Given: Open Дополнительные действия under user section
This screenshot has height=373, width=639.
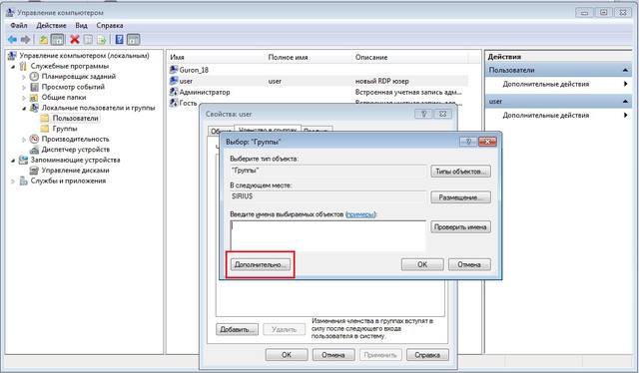Looking at the screenshot, I should [546, 116].
